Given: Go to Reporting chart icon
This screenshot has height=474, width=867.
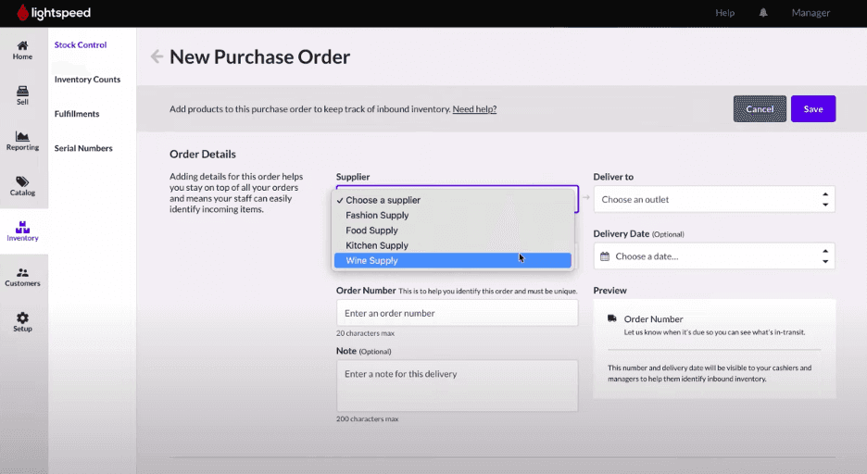Looking at the screenshot, I should point(22,136).
